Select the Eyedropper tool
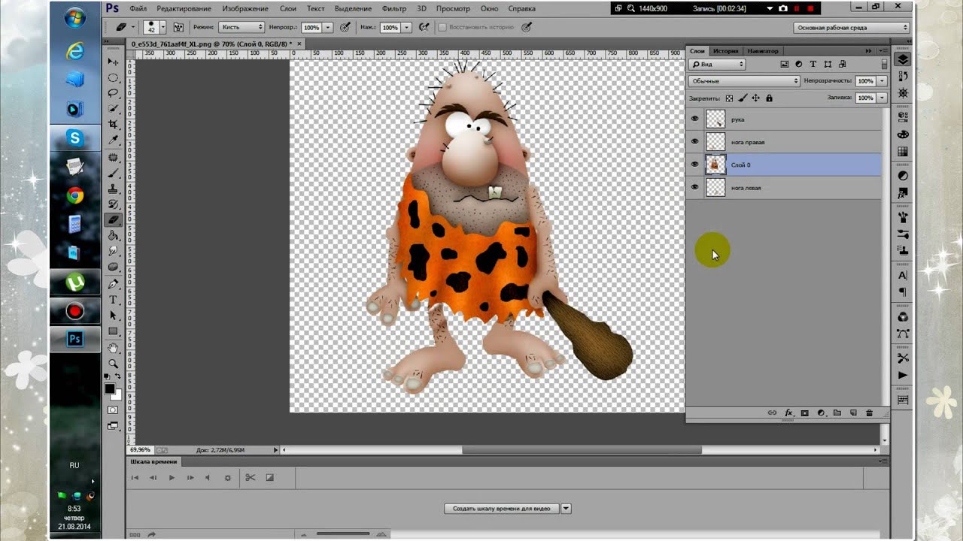This screenshot has height=541, width=963. pos(114,141)
